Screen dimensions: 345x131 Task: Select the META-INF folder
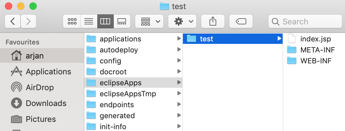(317, 50)
